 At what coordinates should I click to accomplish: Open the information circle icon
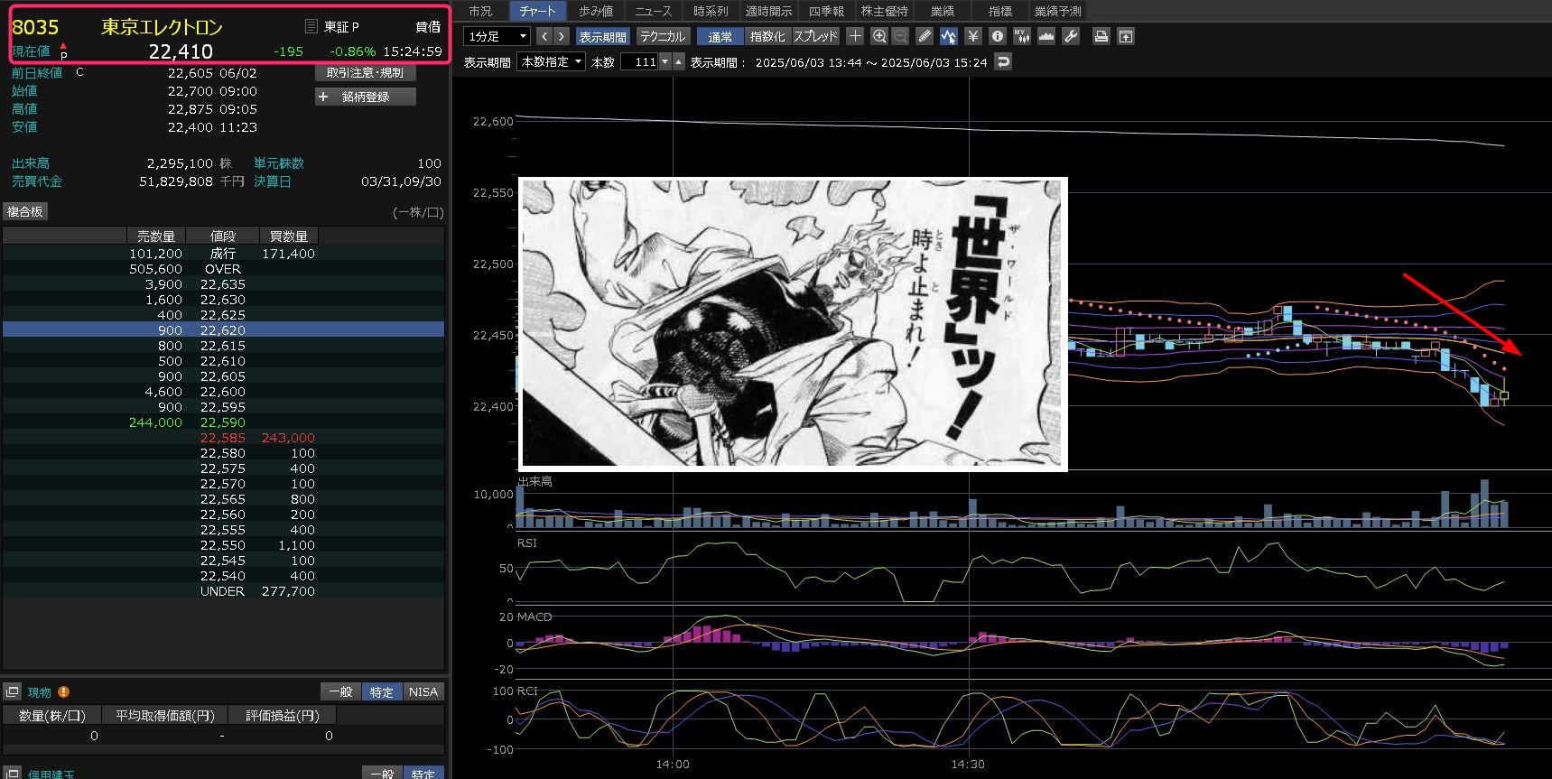tap(997, 36)
